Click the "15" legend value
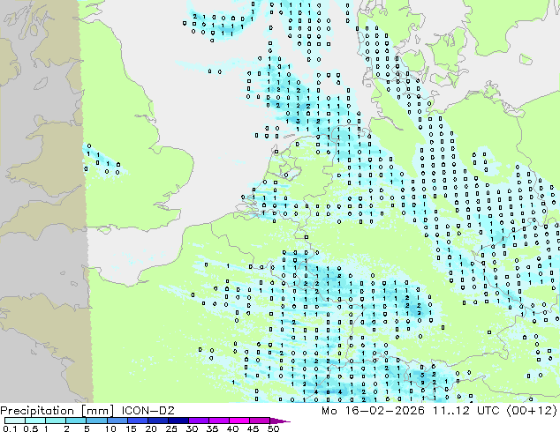 131,428
